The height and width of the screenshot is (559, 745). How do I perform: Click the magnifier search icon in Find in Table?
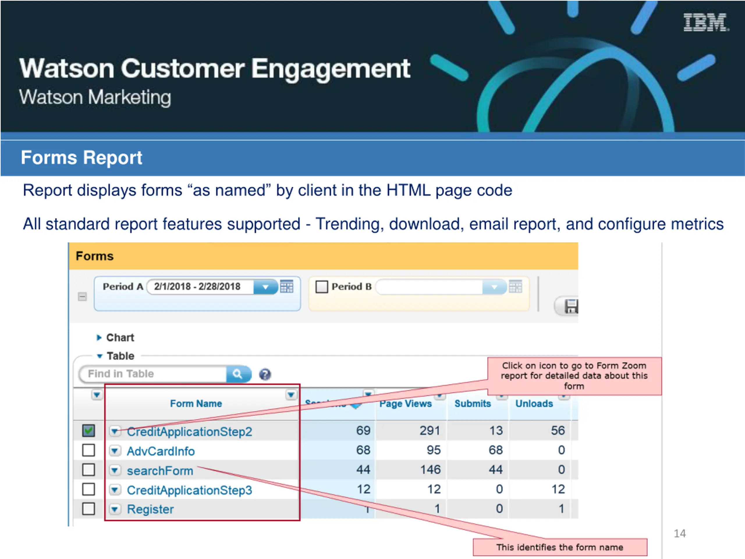click(238, 374)
